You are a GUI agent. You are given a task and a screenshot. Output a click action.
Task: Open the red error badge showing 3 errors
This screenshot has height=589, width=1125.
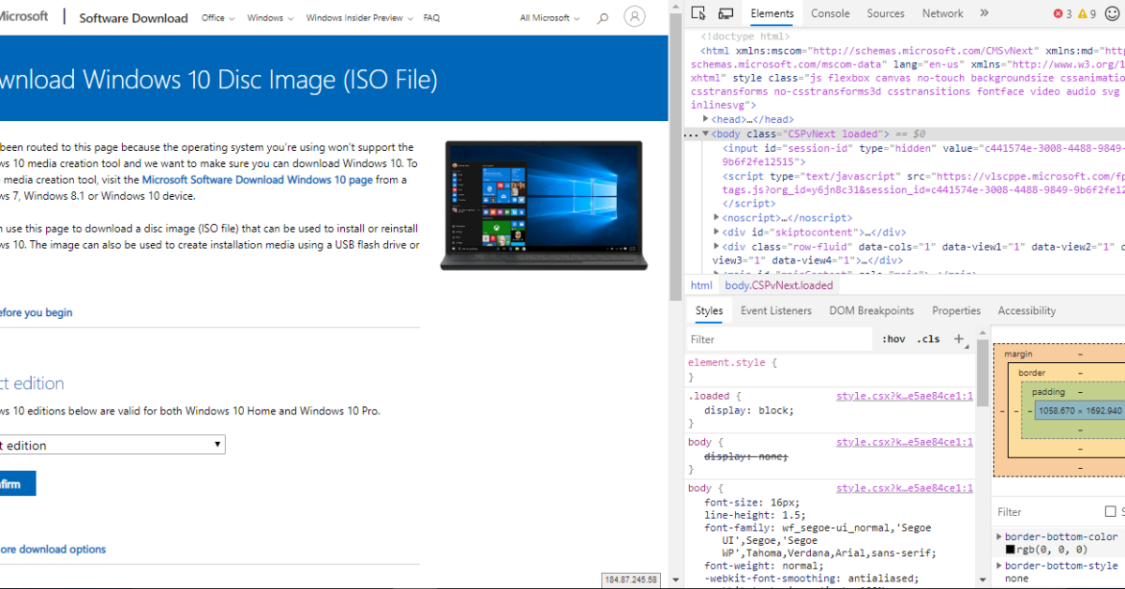(1058, 13)
